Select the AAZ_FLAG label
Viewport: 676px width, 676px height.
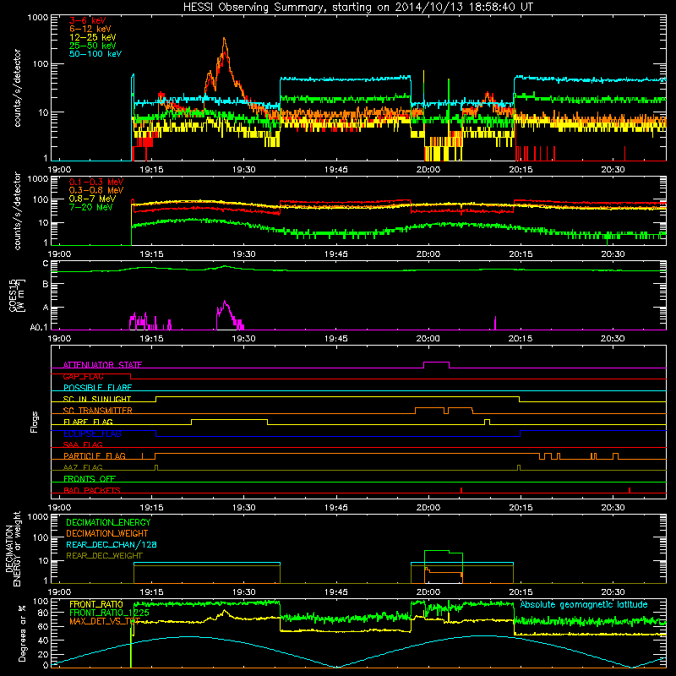click(83, 467)
